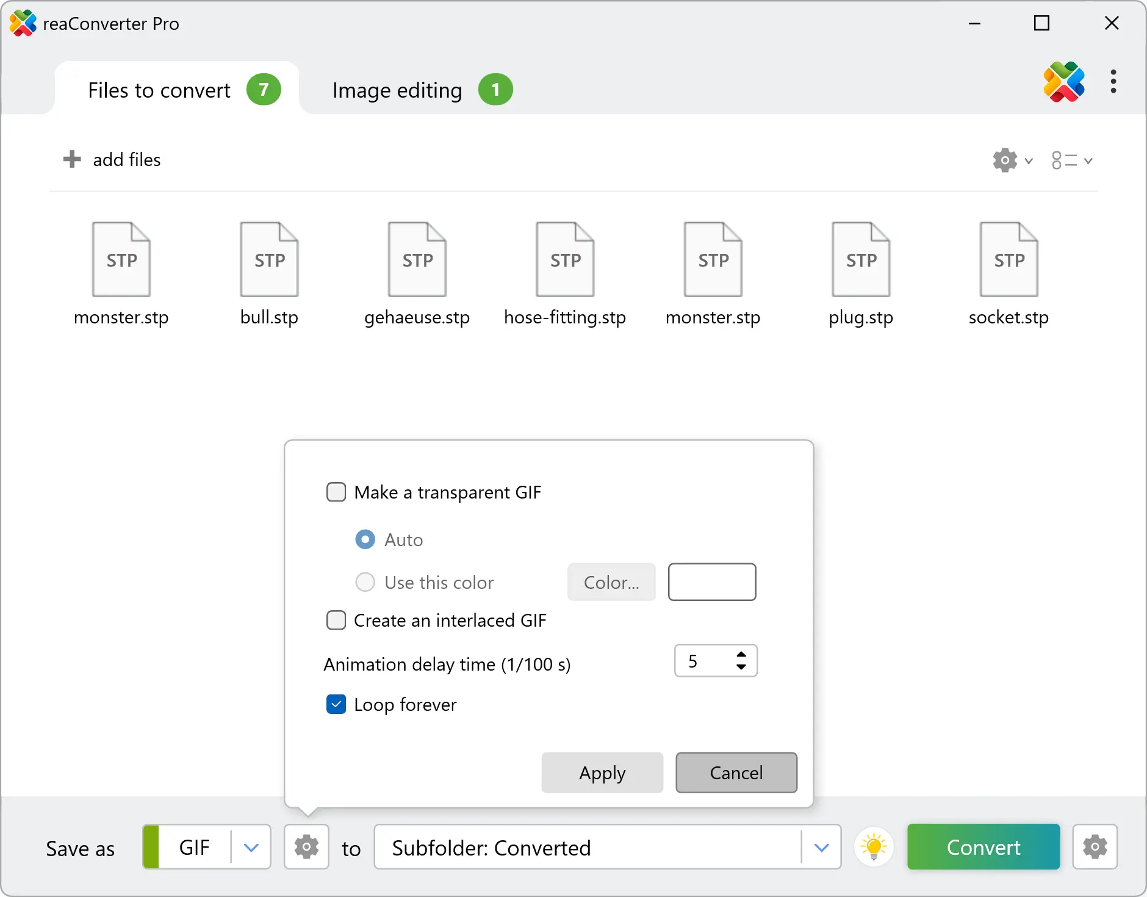Decrease animation delay time with down arrow
Viewport: 1147px width, 897px height.
point(741,668)
